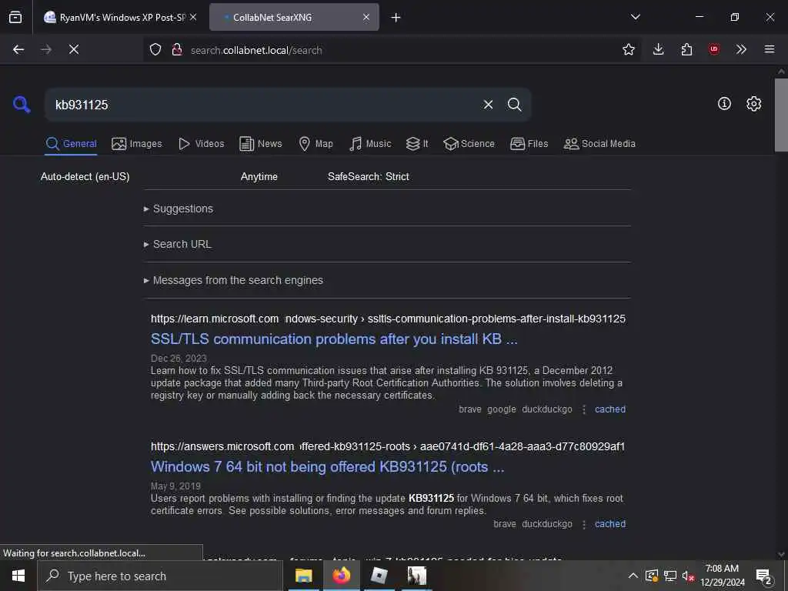Open the Windows Start menu
The image size is (788, 591).
click(x=18, y=576)
